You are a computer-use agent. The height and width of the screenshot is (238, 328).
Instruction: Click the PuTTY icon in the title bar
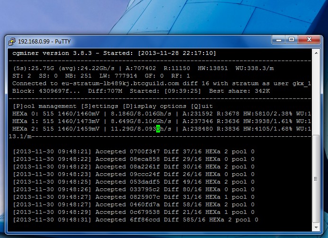coord(12,42)
